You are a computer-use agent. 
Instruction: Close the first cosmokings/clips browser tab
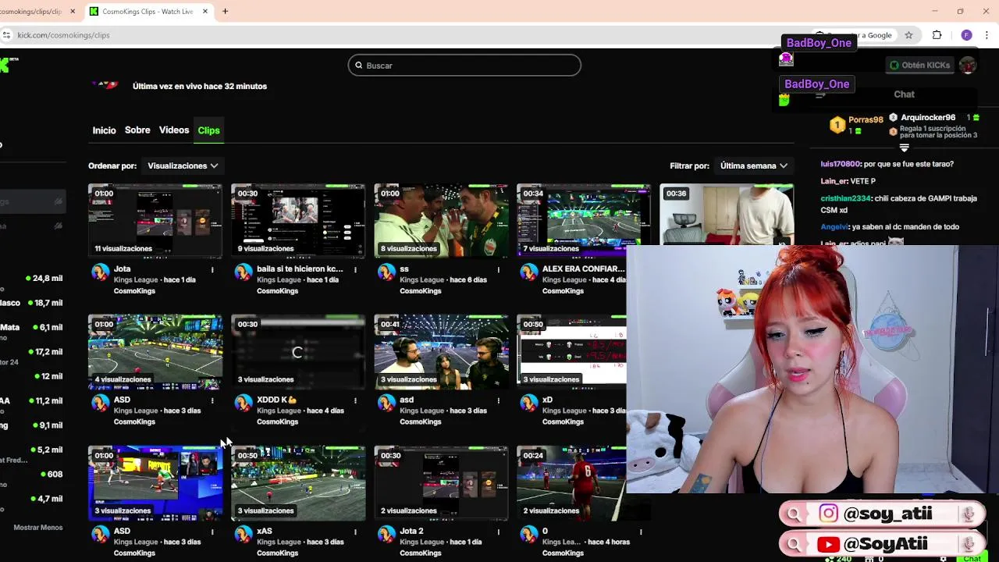point(73,11)
